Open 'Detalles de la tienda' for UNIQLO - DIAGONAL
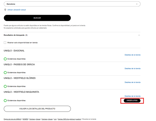 [132, 55]
